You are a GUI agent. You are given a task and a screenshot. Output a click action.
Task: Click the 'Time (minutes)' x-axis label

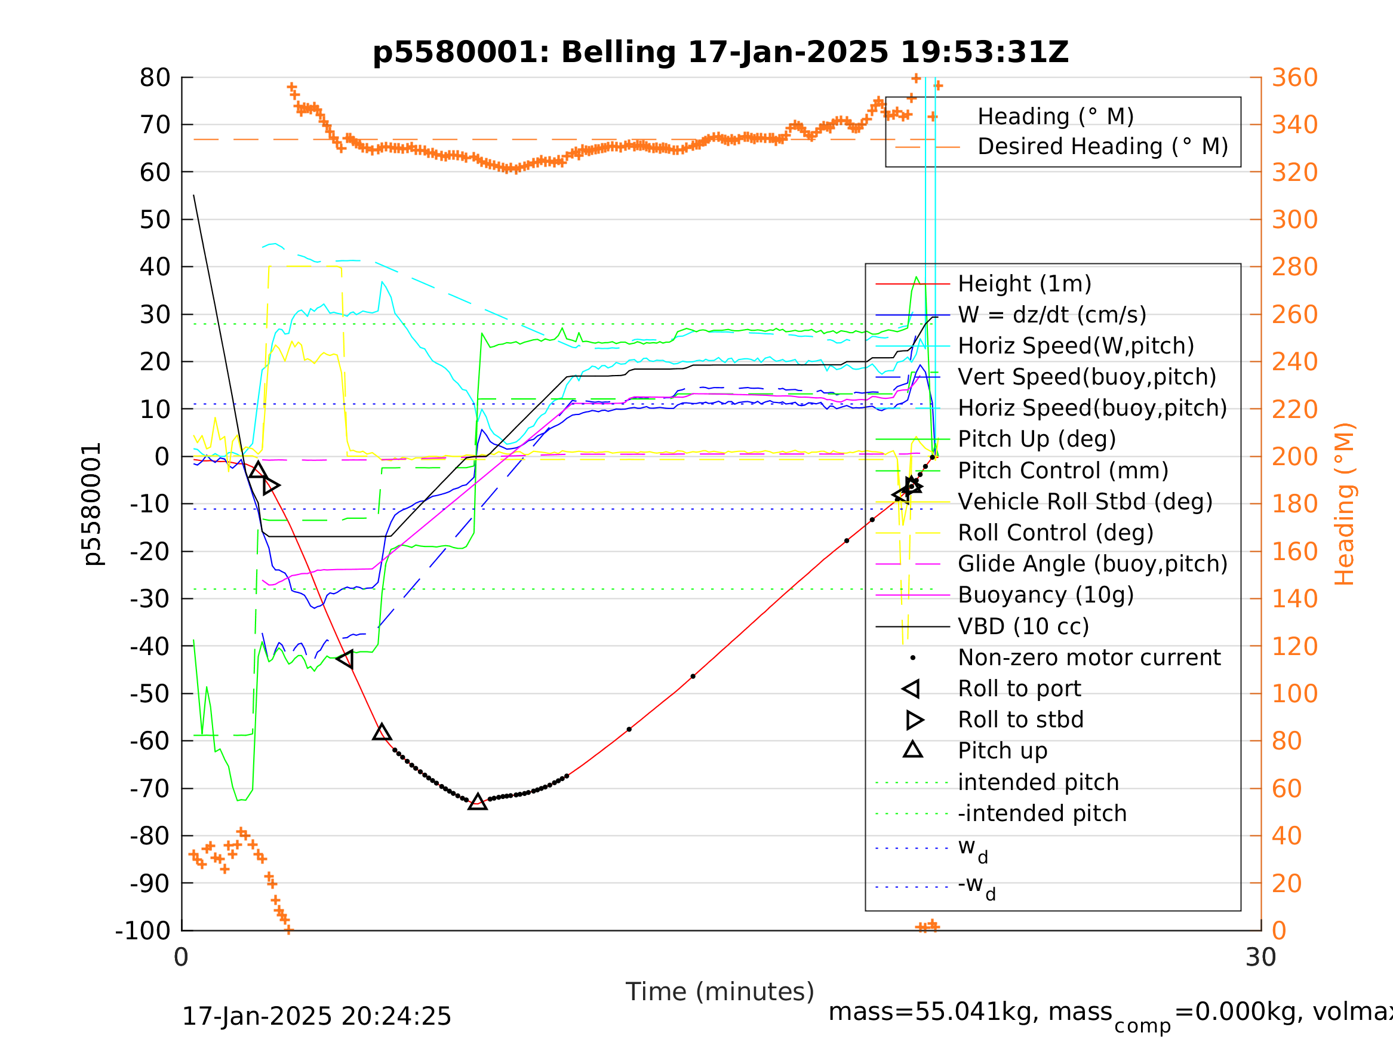click(x=721, y=992)
